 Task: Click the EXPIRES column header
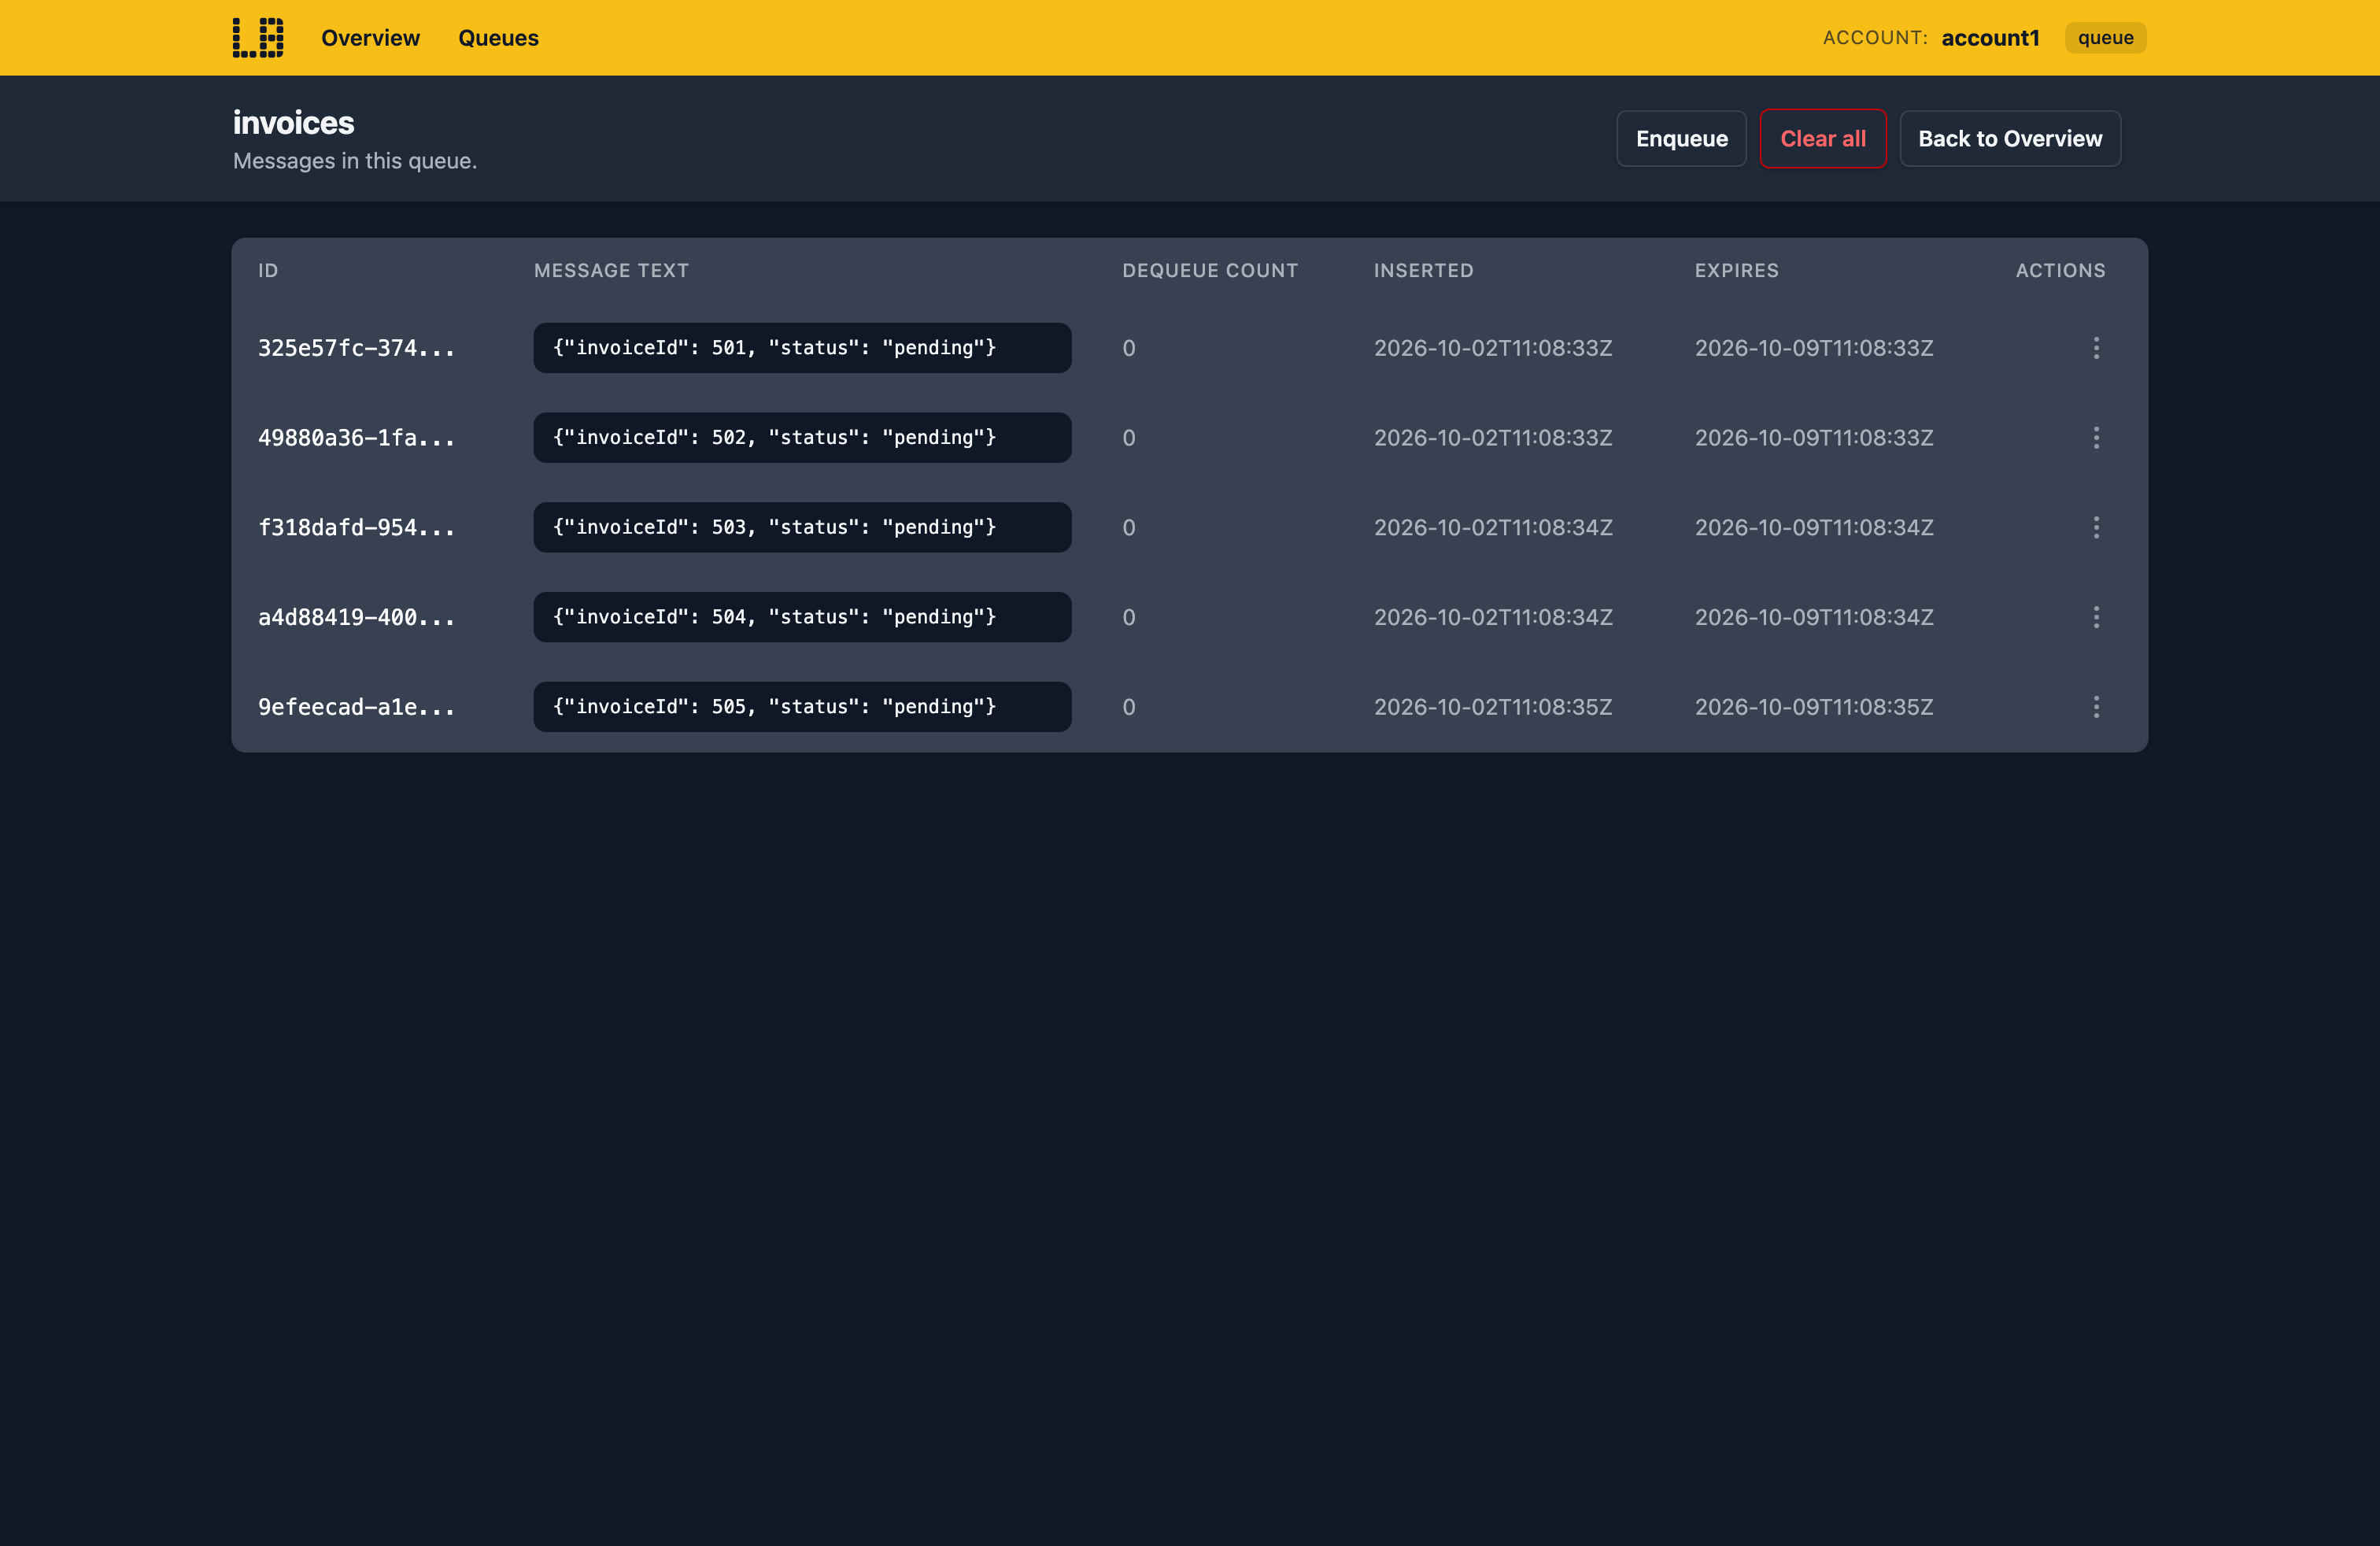[x=1736, y=271]
